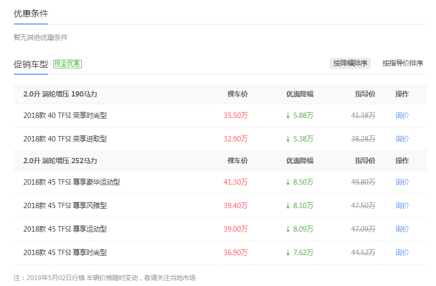Click the struck-through 44.52万 guide price
This screenshot has height=286, width=436.
click(363, 252)
